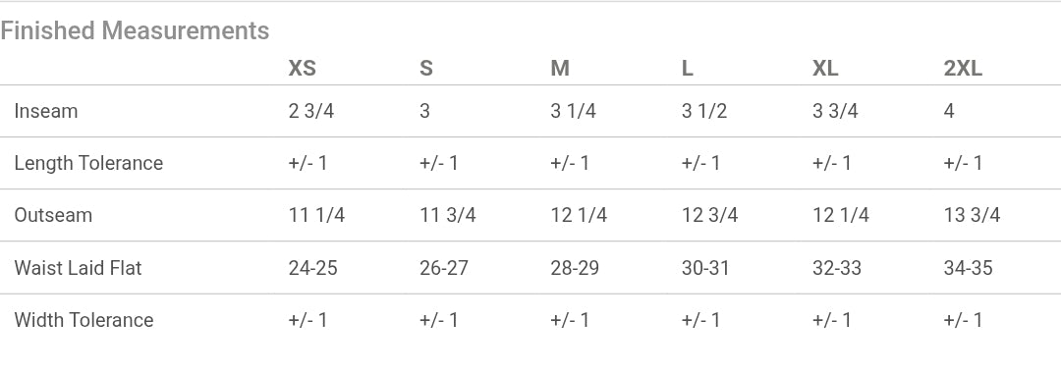Click the Width Tolerance row label
1061x375 pixels.
[x=84, y=320]
